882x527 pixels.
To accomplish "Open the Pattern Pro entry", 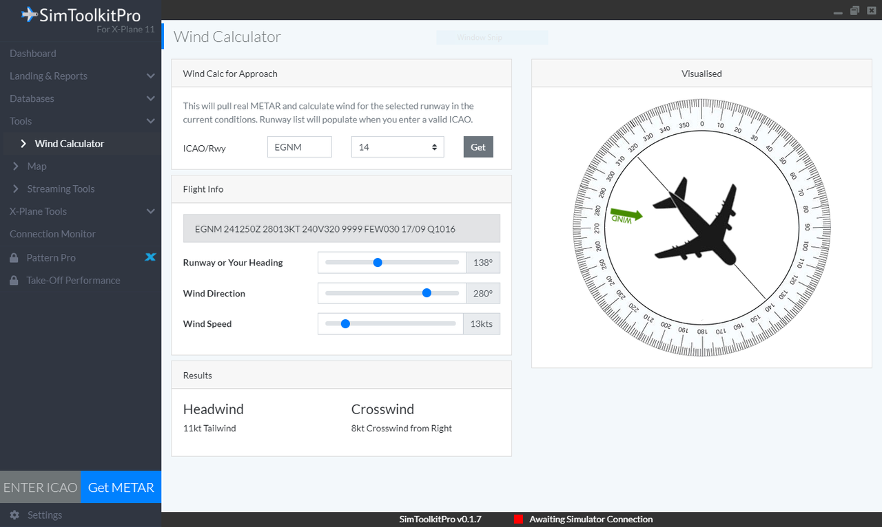I will point(51,258).
